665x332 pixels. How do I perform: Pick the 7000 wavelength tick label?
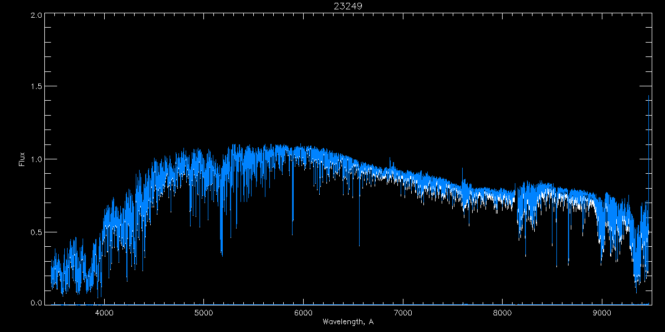click(x=403, y=312)
